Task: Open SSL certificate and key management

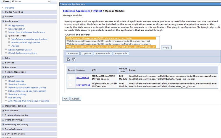Action: coord(27,91)
